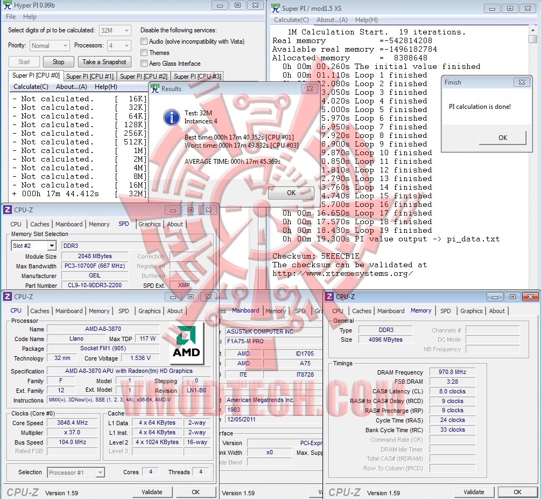Close the CPU-Z Memory window
This screenshot has width=541, height=499.
coord(530,296)
